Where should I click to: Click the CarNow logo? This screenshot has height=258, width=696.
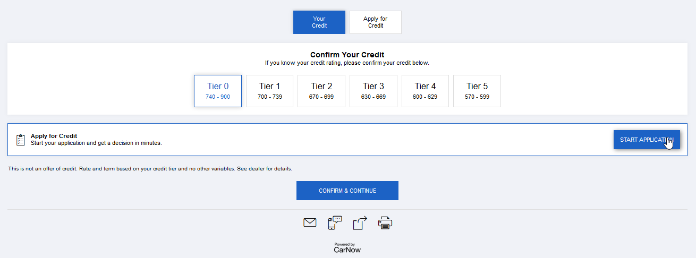[347, 248]
